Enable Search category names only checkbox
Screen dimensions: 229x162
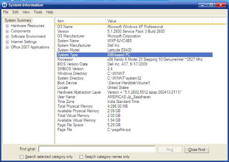(x=81, y=157)
